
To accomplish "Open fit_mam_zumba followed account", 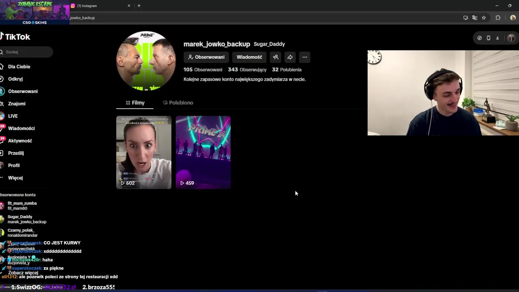I will coord(22,206).
